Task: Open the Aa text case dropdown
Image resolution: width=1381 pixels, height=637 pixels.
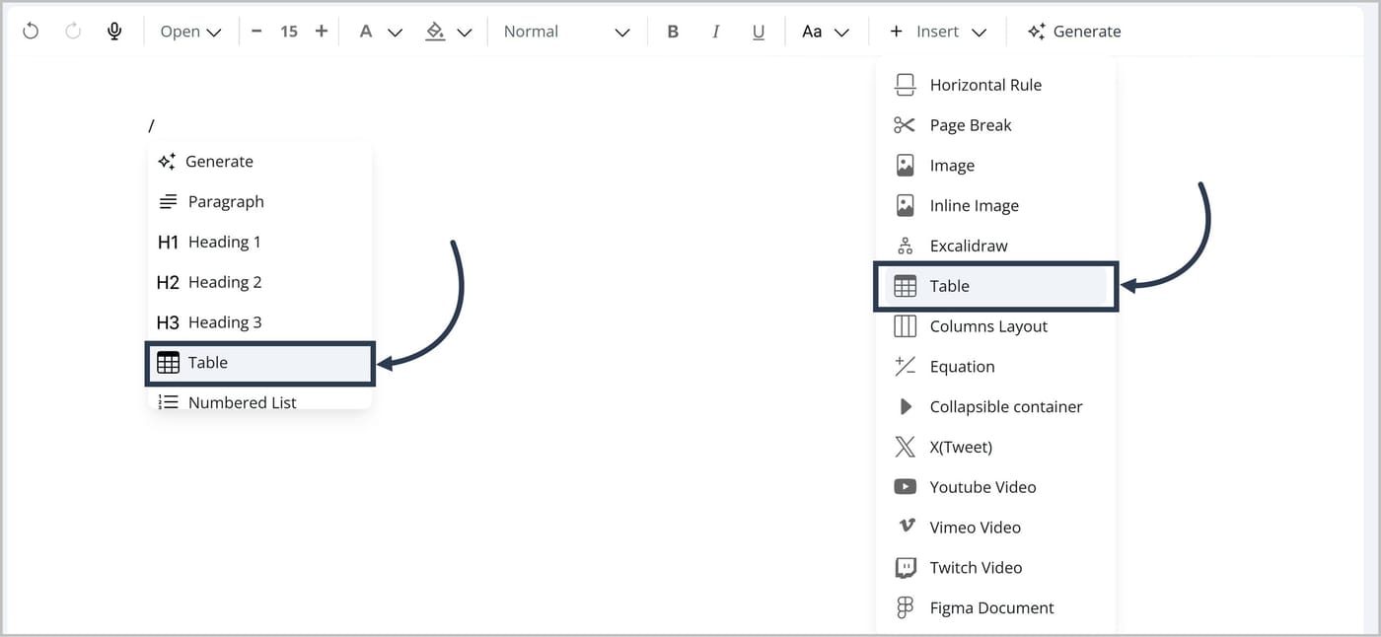Action: tap(825, 32)
